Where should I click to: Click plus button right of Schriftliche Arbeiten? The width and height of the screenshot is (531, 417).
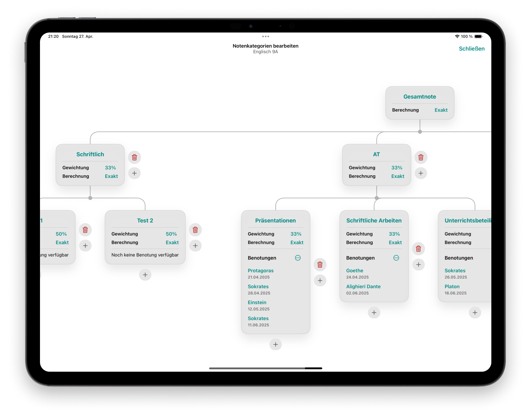(419, 265)
